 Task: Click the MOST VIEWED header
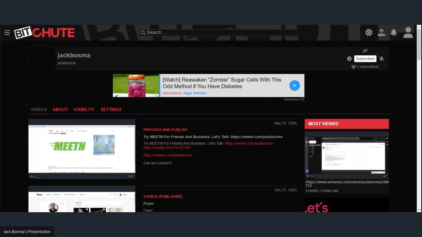347,124
